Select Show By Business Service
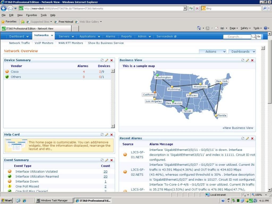This screenshot has width=272, height=204. click(x=106, y=43)
